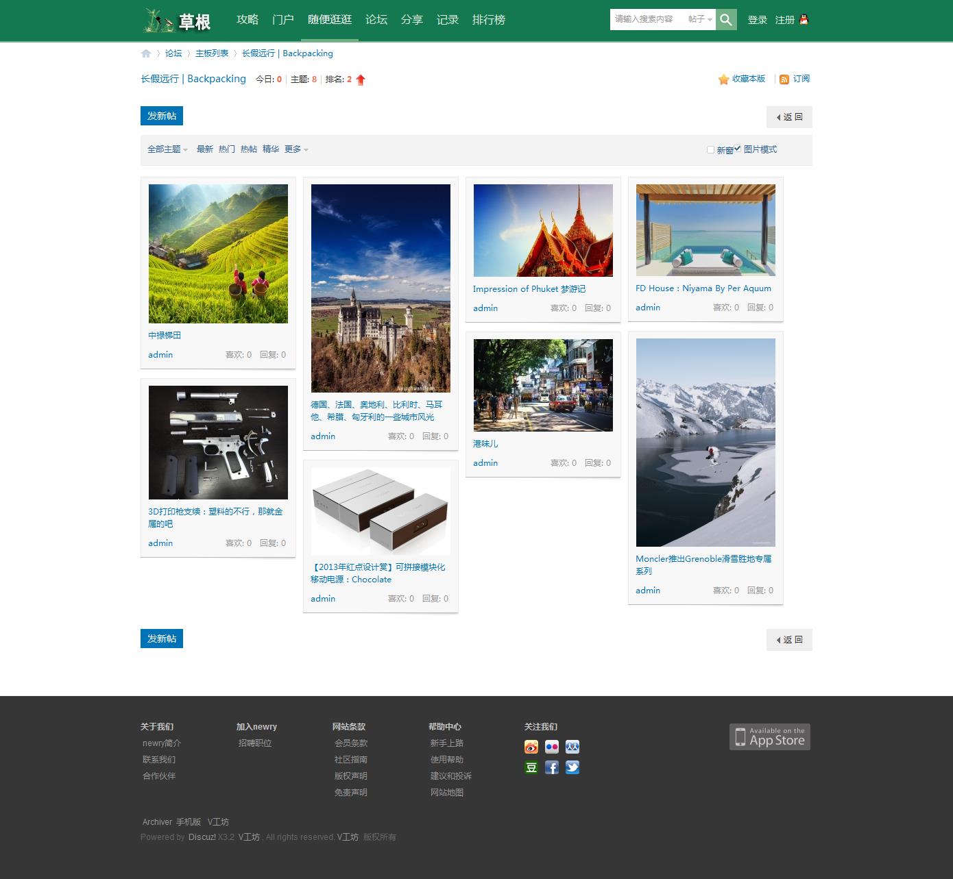953x879 pixels.
Task: Open the silver power bank thumbnail
Action: [x=381, y=511]
